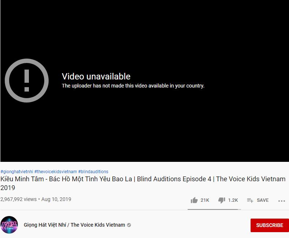This screenshot has height=238, width=289.
Task: Open the three-dots more actions menu
Action: [x=282, y=201]
